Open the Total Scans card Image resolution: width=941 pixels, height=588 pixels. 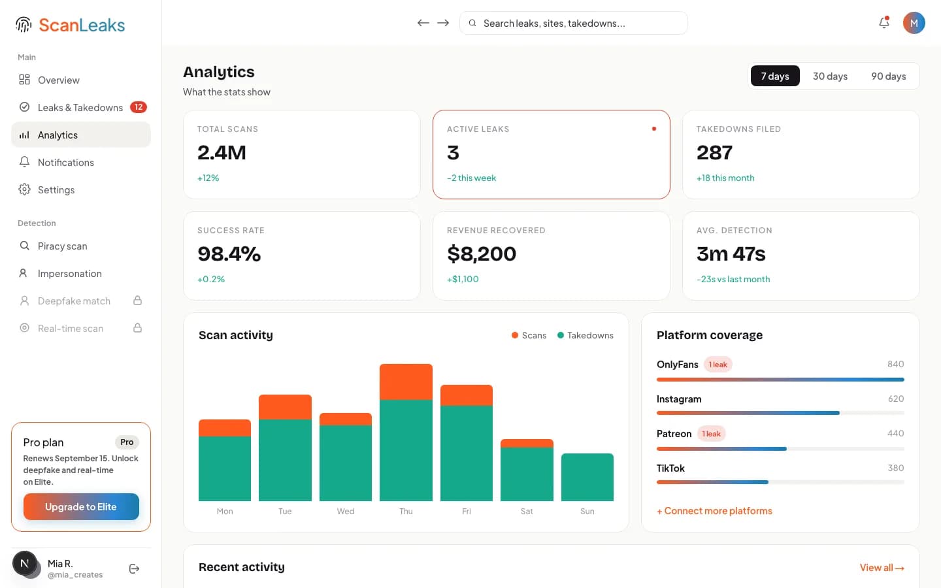point(302,154)
